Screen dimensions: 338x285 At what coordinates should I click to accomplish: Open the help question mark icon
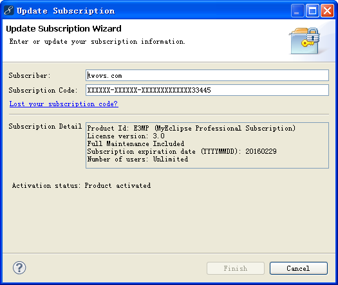pos(19,268)
